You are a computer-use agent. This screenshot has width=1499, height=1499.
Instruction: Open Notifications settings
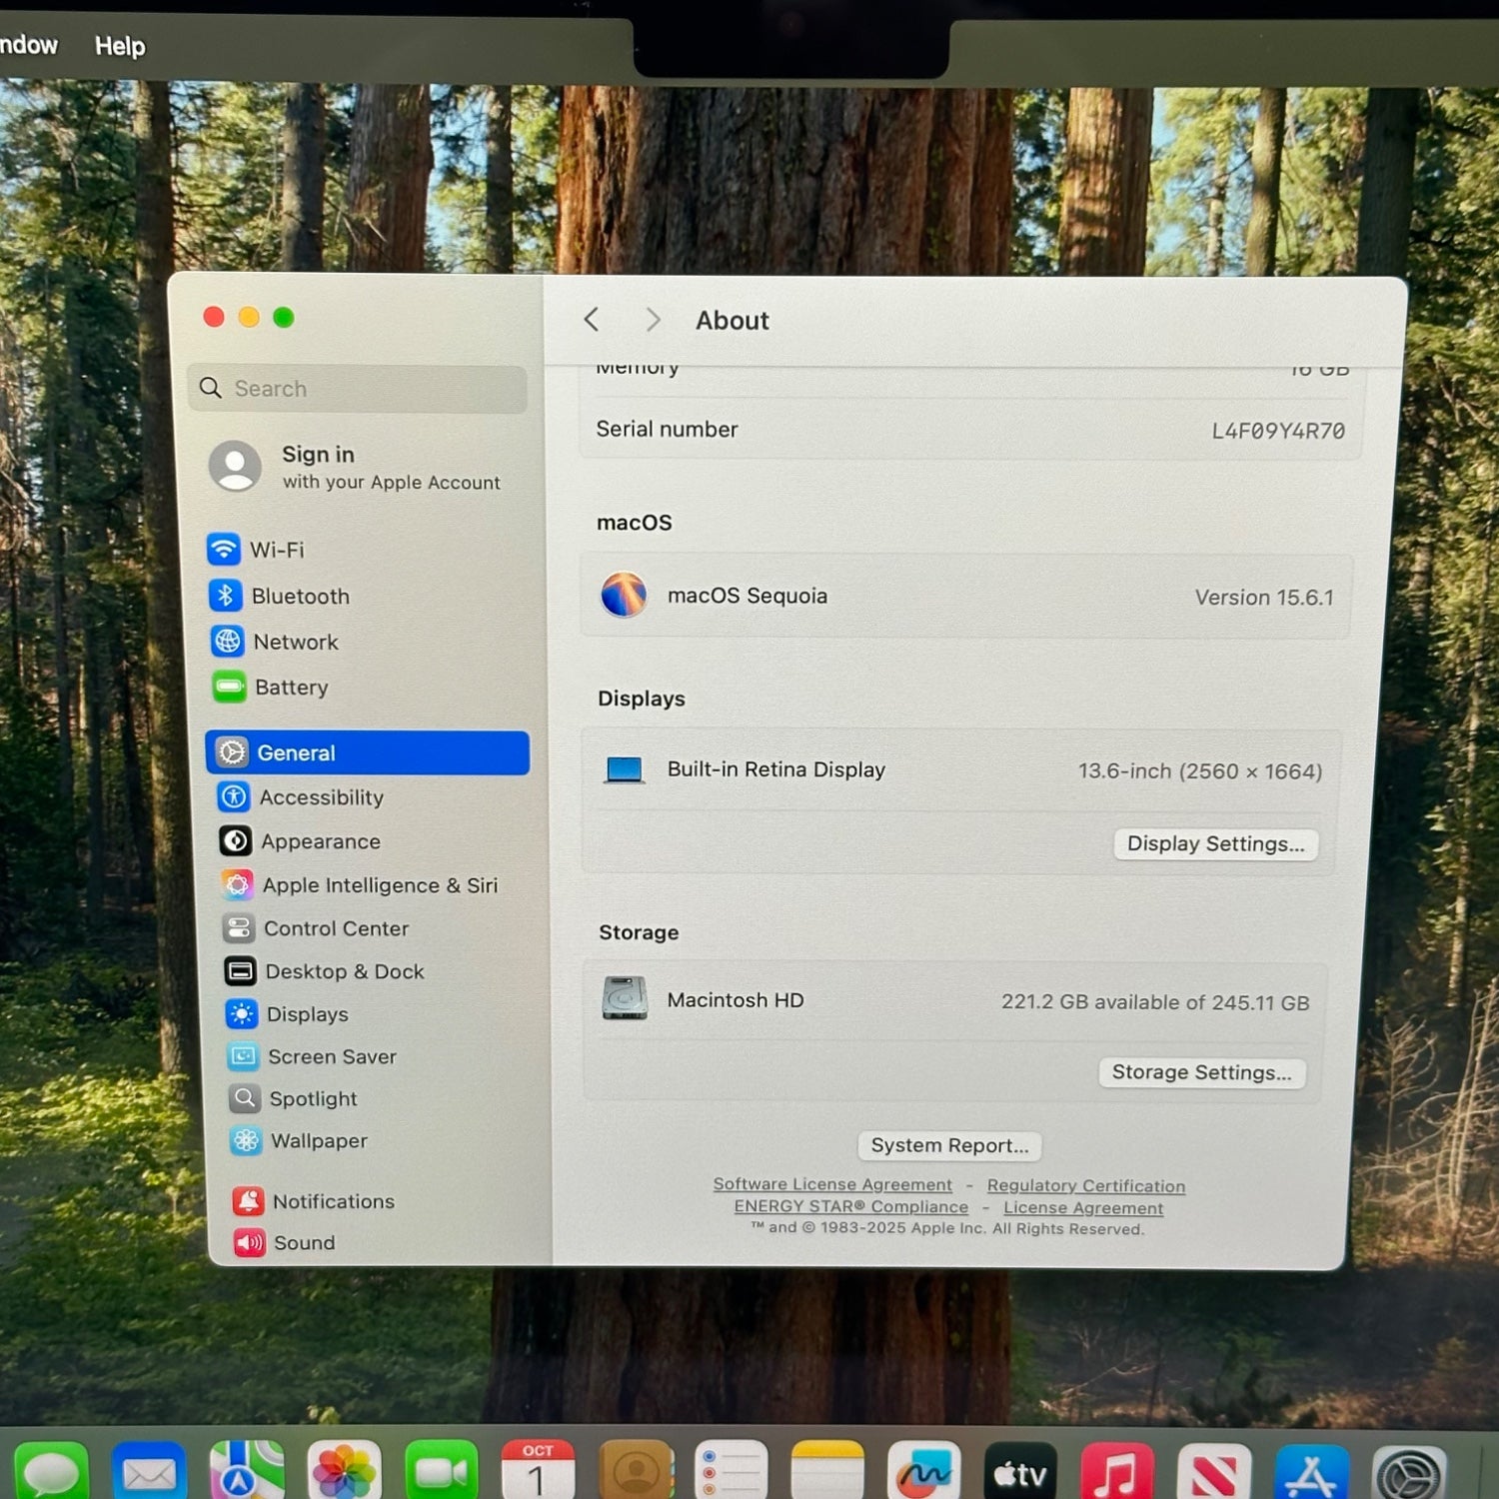(x=332, y=1201)
